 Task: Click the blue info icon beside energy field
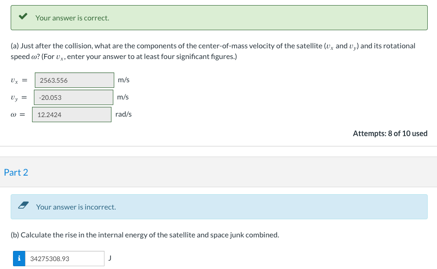tap(19, 258)
